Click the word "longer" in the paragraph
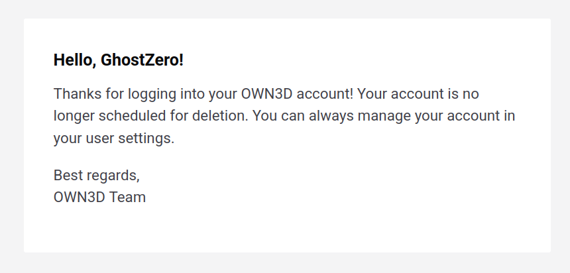 (x=74, y=116)
